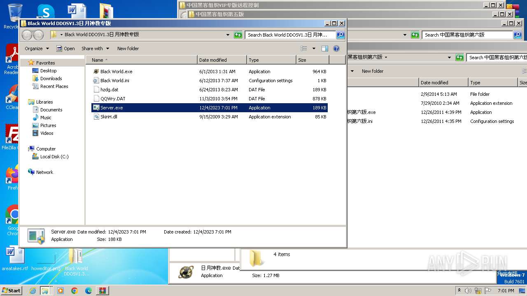Open Music library

[46, 118]
